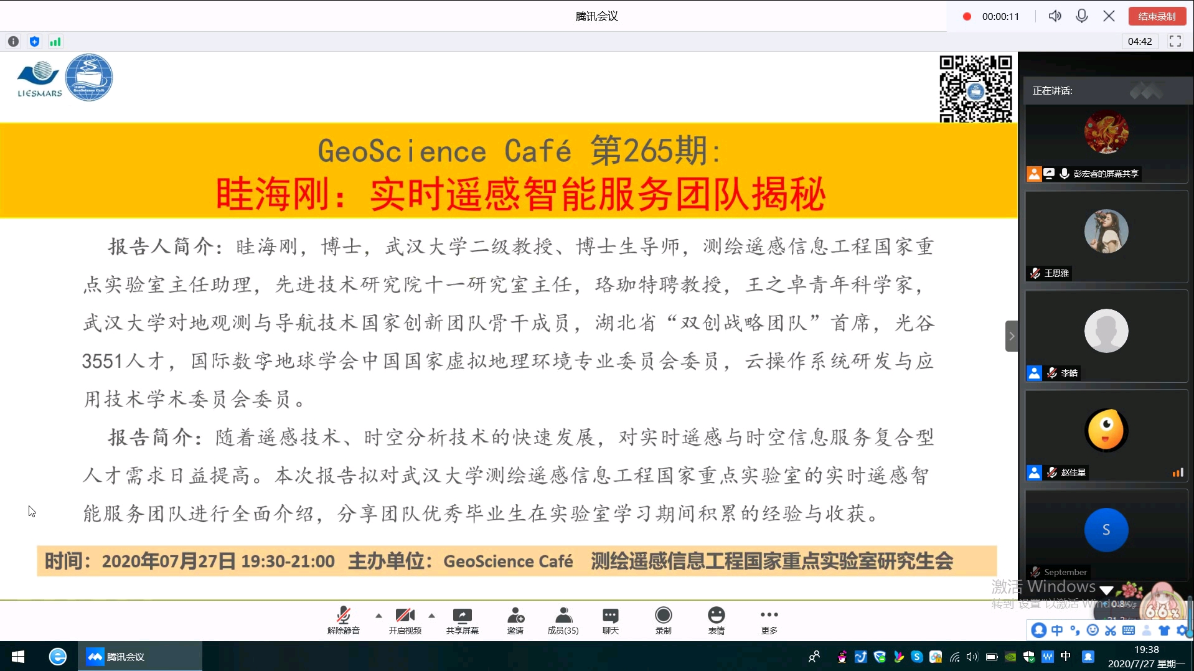Open the 更多 more options menu
This screenshot has width=1194, height=671.
[769, 620]
